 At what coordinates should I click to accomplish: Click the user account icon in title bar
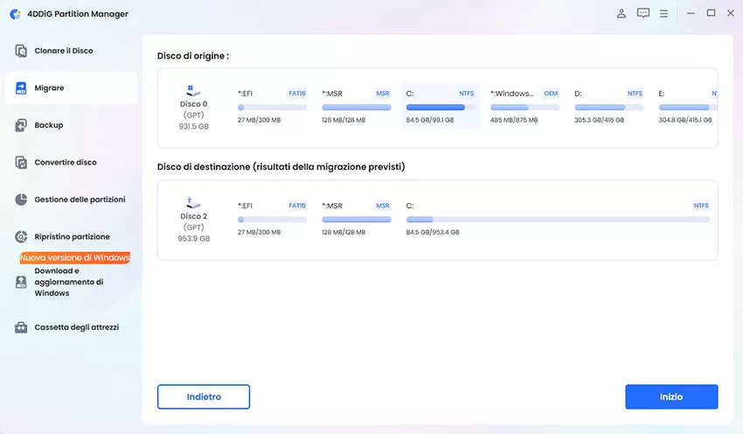click(x=621, y=13)
